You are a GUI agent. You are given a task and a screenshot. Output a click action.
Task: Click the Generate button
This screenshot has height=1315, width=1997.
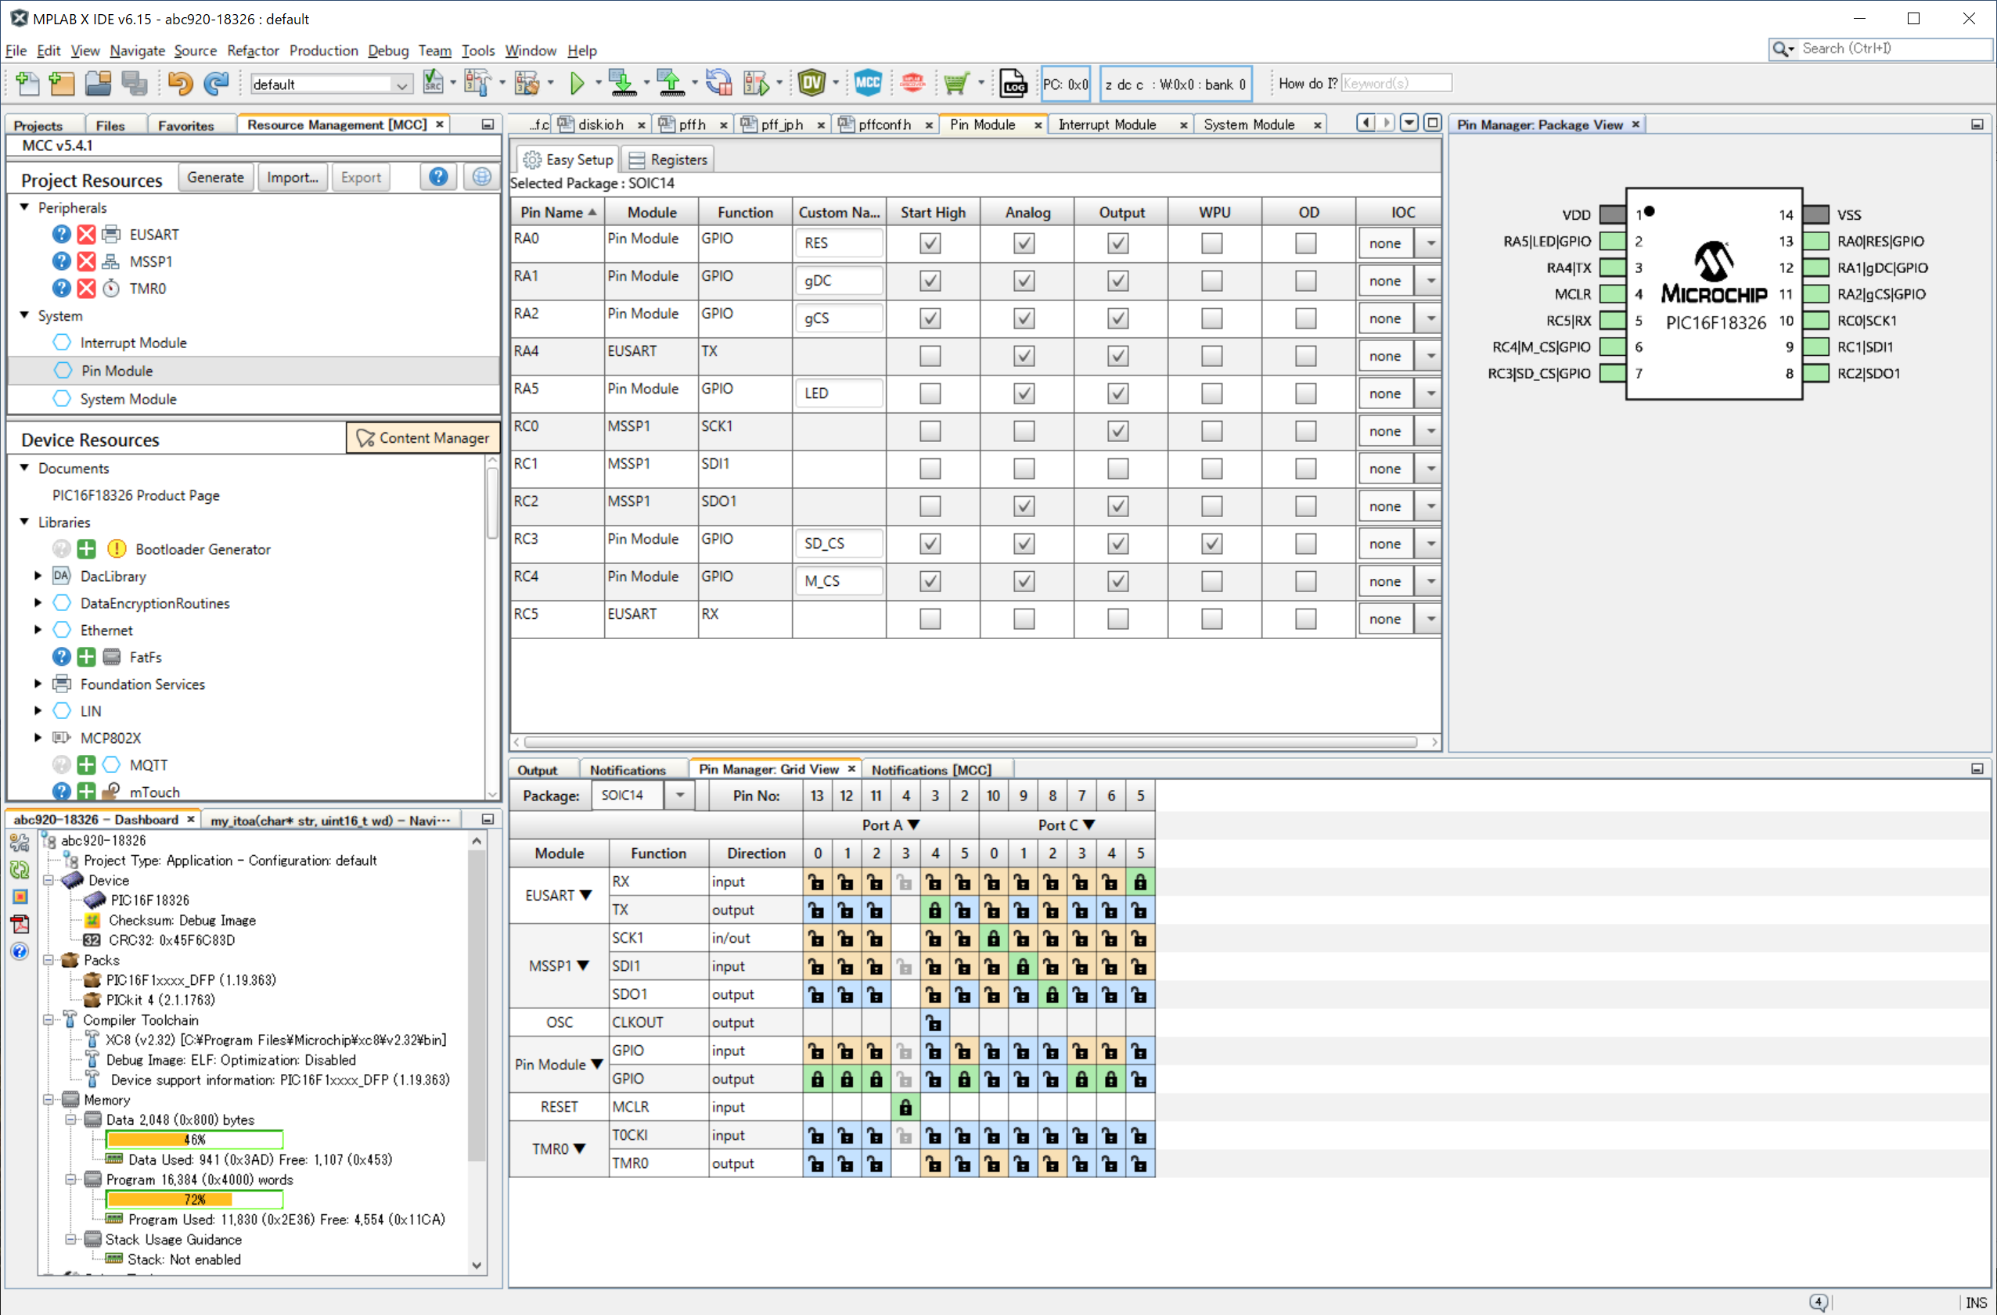pyautogui.click(x=215, y=177)
